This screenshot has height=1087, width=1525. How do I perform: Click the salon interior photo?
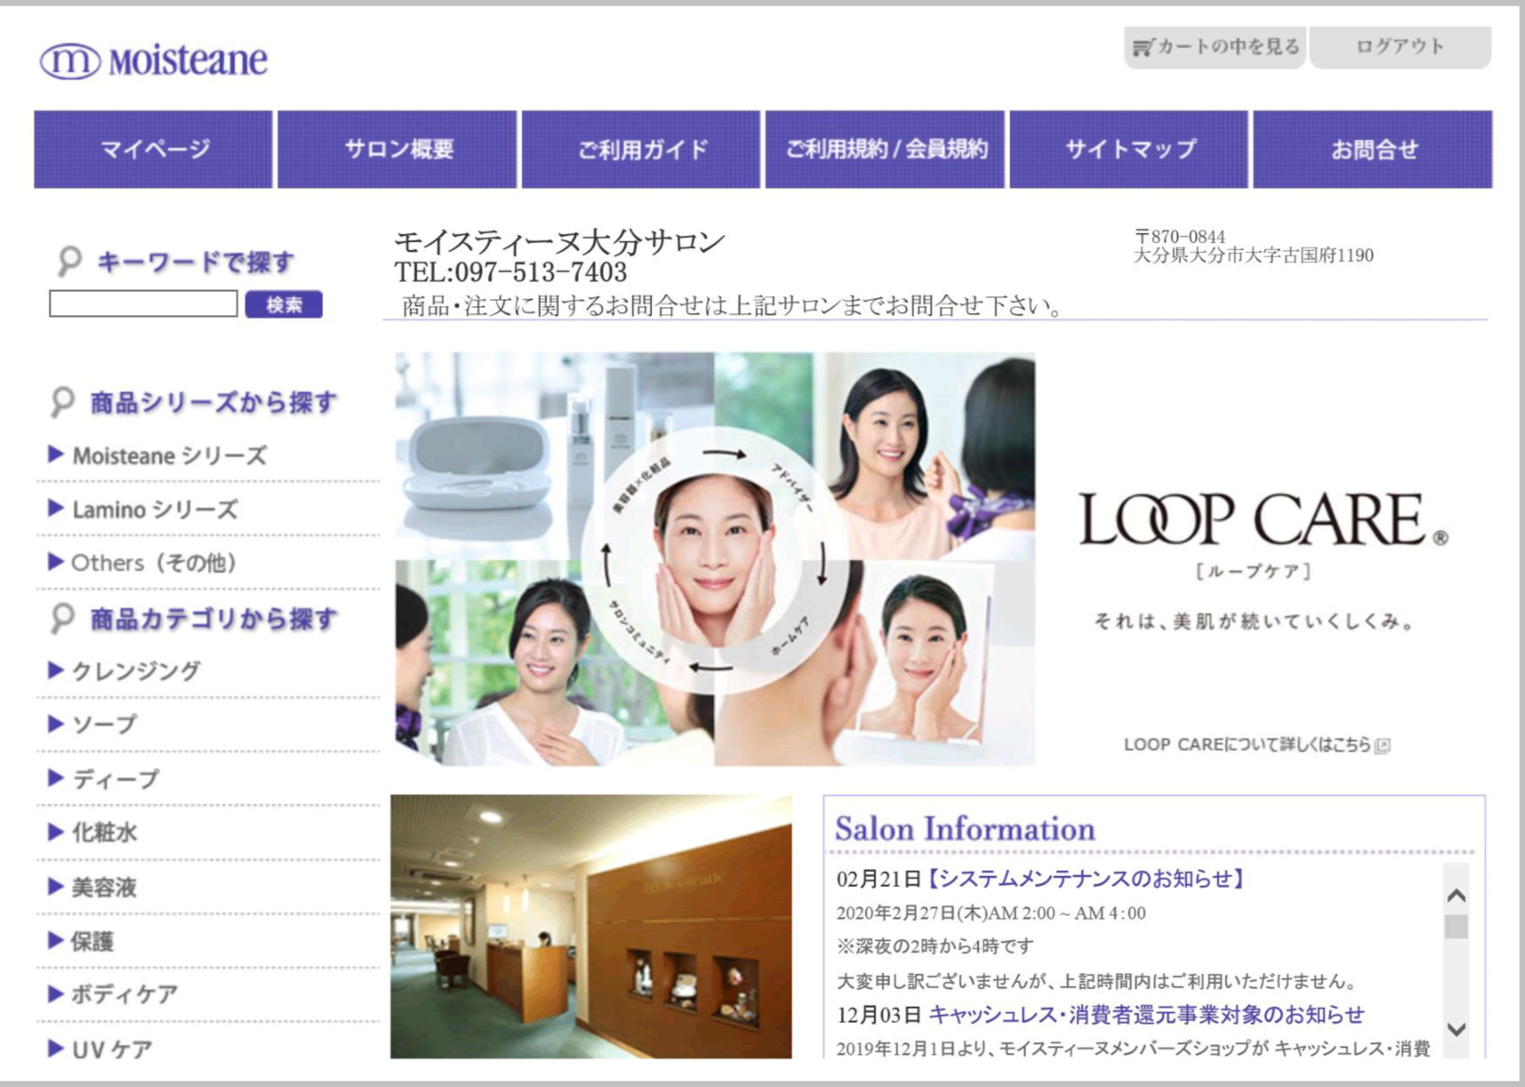pyautogui.click(x=591, y=927)
